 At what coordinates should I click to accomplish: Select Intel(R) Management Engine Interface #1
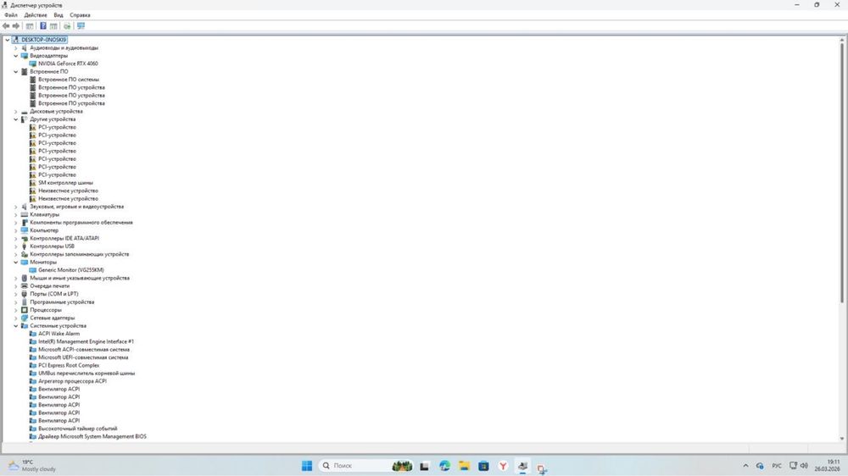[x=86, y=341]
